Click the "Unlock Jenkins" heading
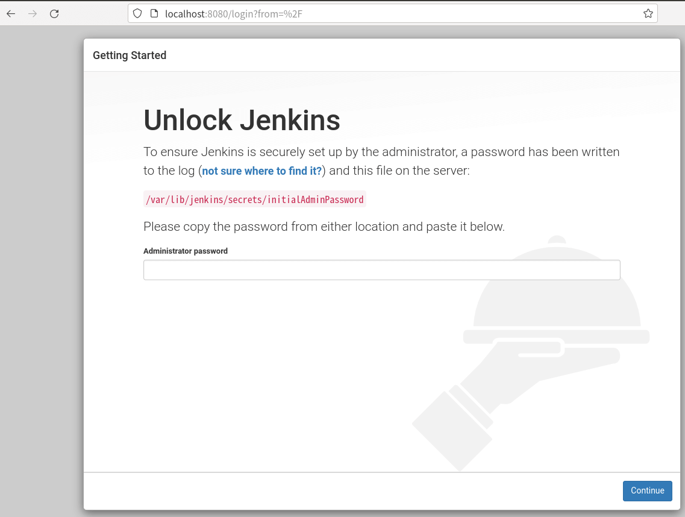 tap(242, 120)
